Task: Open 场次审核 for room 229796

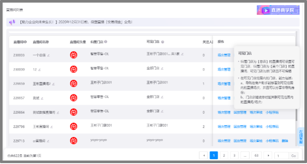Action: coord(256,127)
